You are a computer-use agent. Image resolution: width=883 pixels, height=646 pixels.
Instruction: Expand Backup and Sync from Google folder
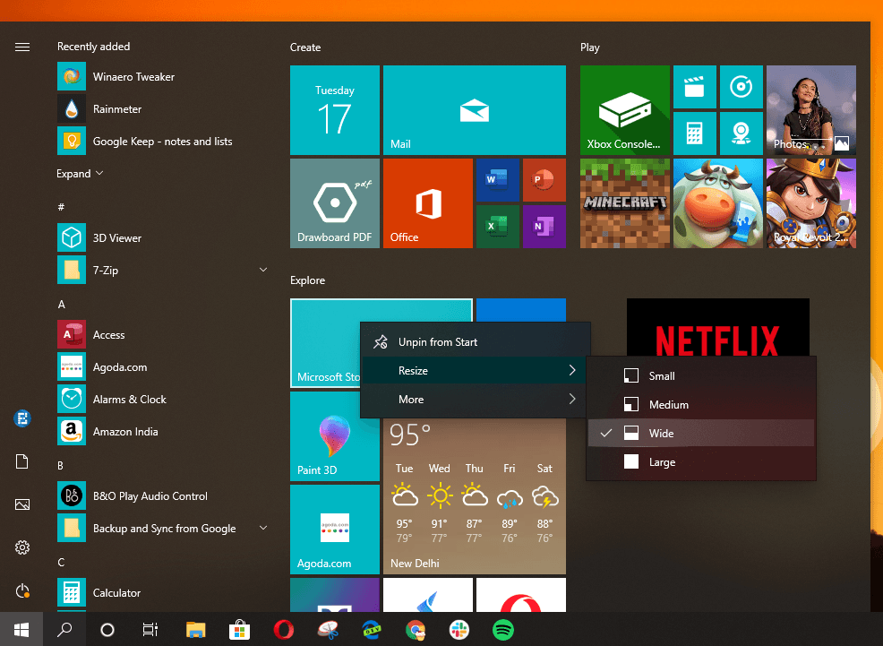[x=263, y=529]
